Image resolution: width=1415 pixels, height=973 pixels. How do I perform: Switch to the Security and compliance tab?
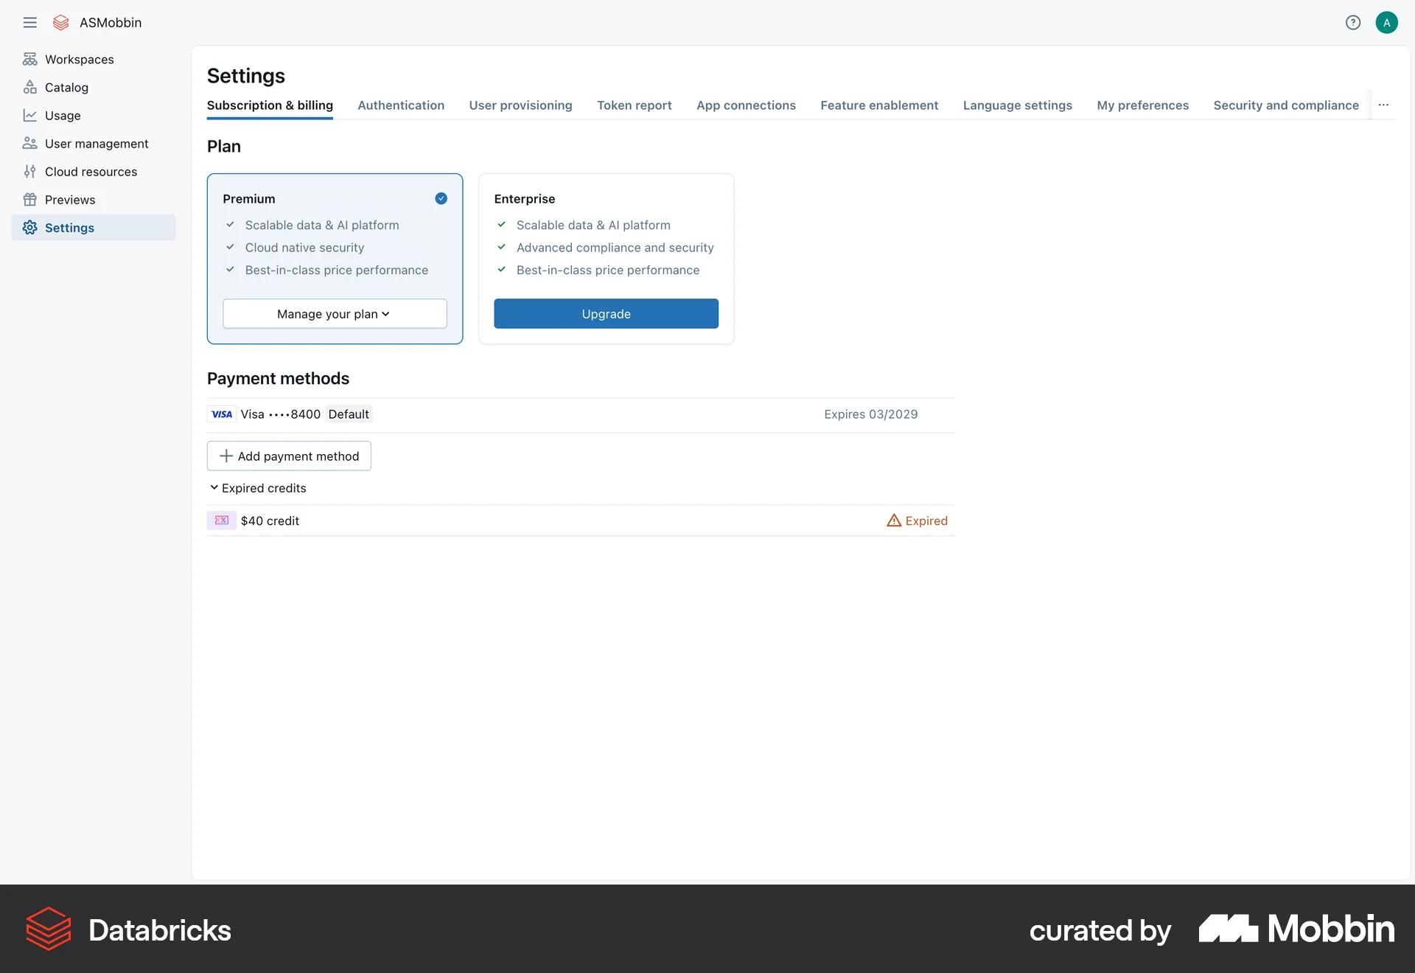(x=1286, y=105)
